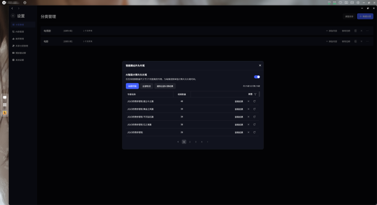The width and height of the screenshot is (377, 205).
Task: Click the X icon in the fourth JOJO row
Action: [248, 125]
